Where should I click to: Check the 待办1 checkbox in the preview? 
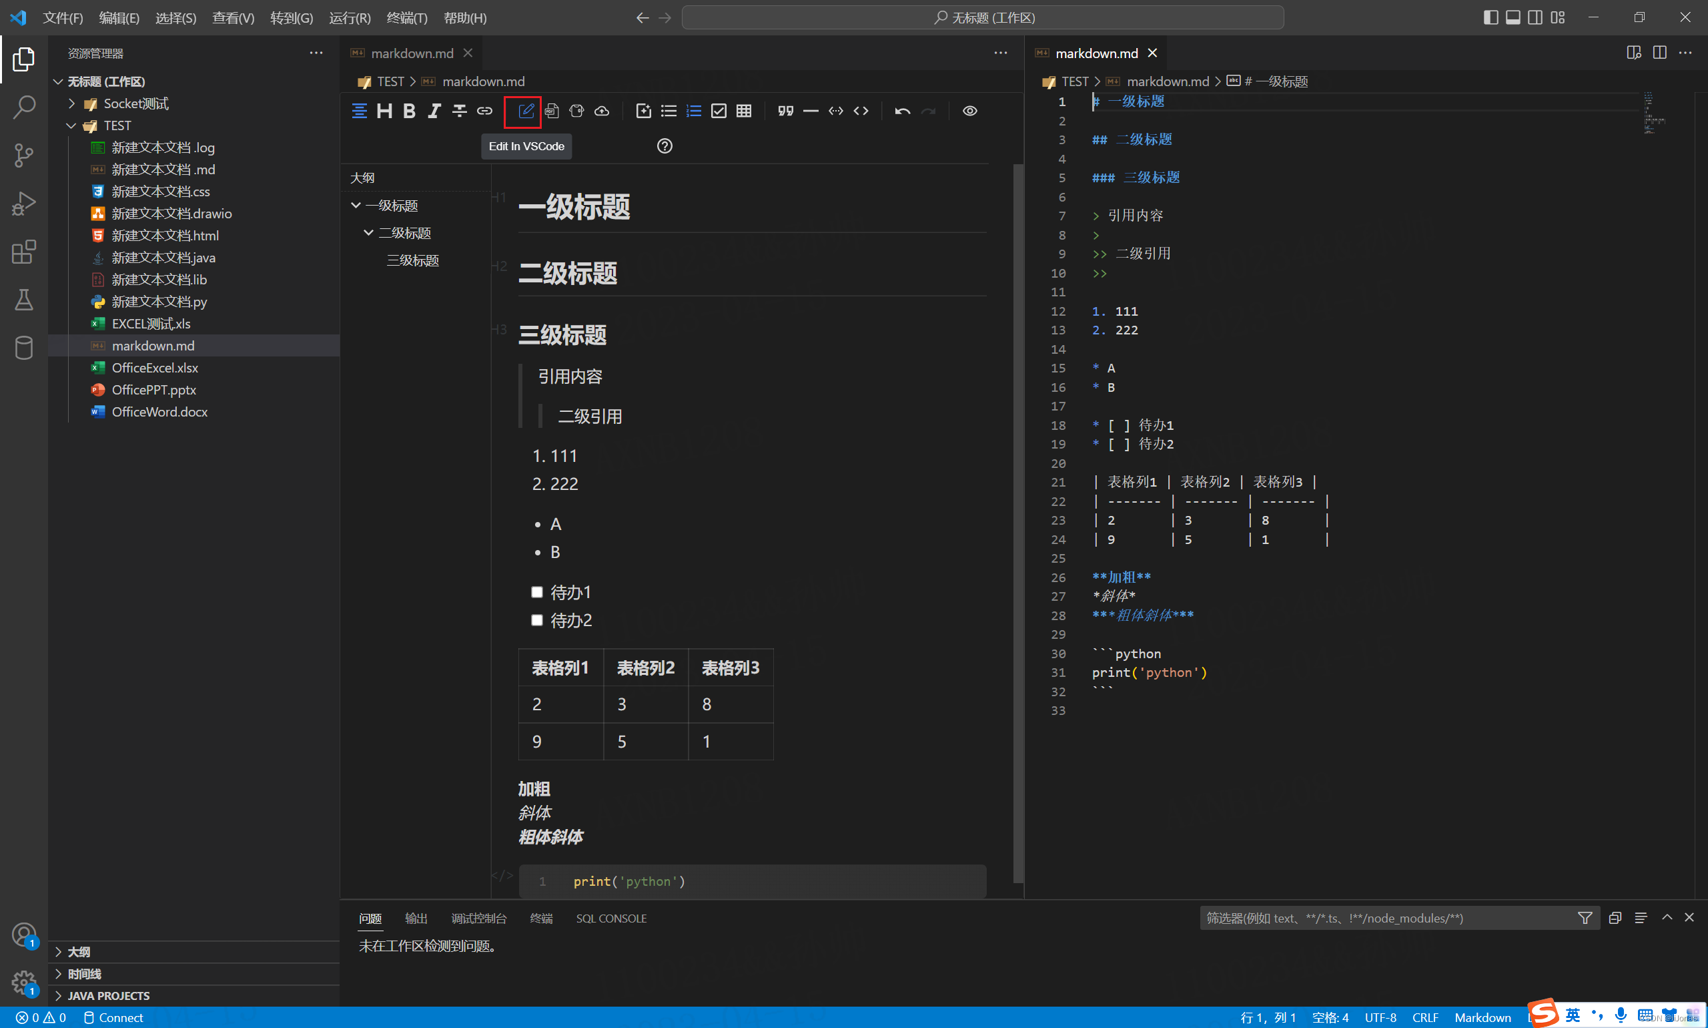(536, 592)
